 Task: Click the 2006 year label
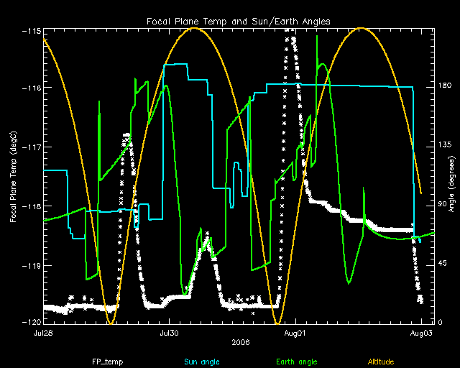[x=241, y=343]
